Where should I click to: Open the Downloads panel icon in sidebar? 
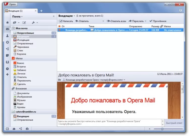click(x=8, y=62)
